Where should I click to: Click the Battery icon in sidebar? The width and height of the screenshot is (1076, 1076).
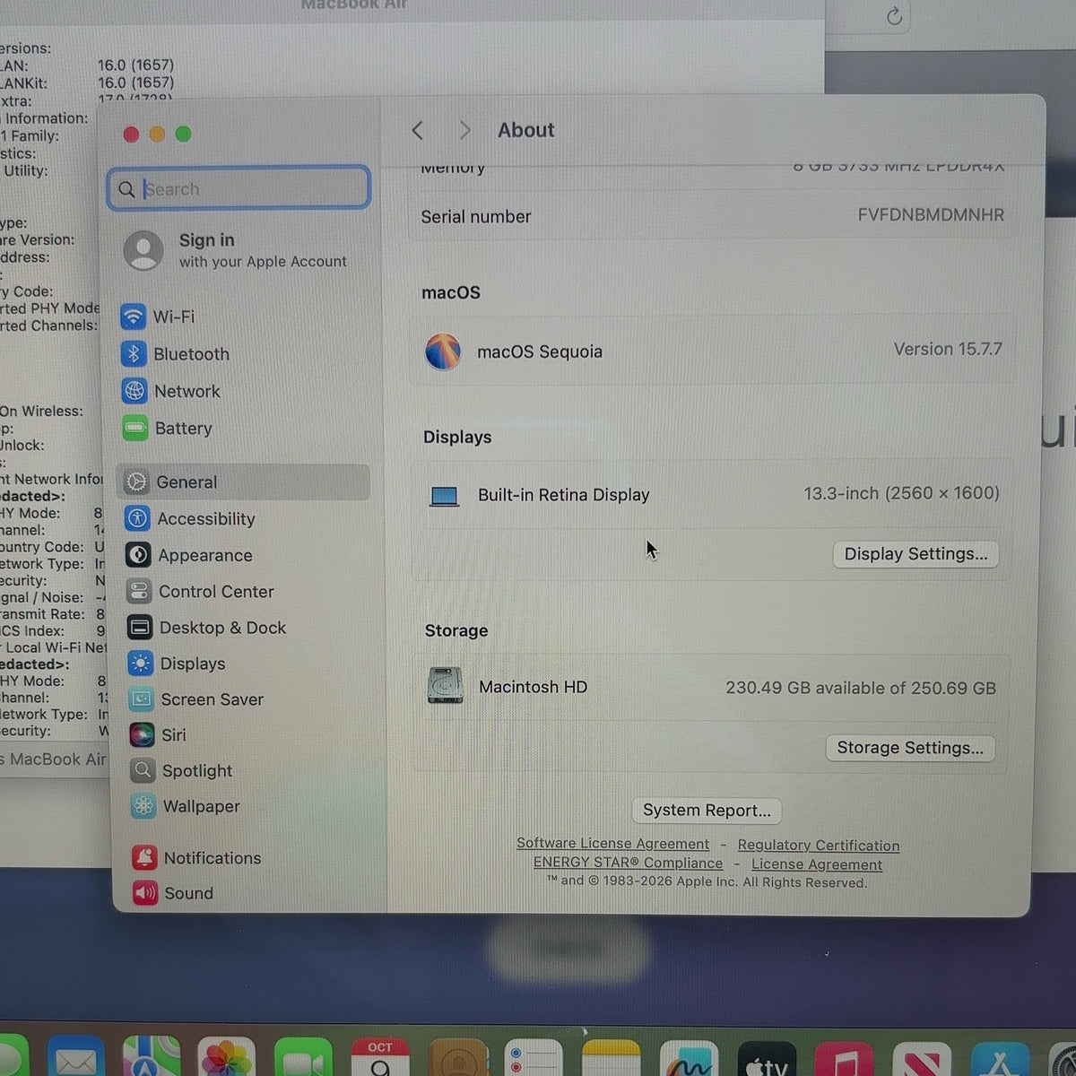135,429
